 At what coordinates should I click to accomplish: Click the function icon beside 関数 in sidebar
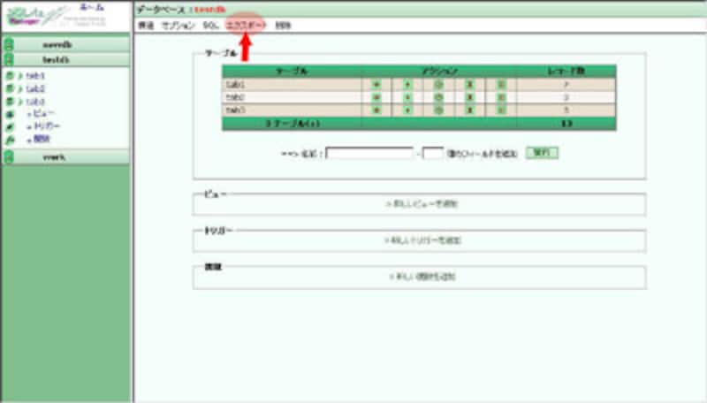click(x=10, y=140)
